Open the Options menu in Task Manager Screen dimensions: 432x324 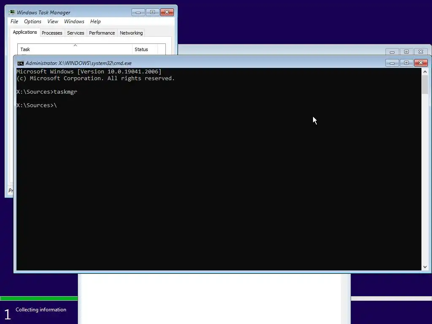click(x=32, y=22)
